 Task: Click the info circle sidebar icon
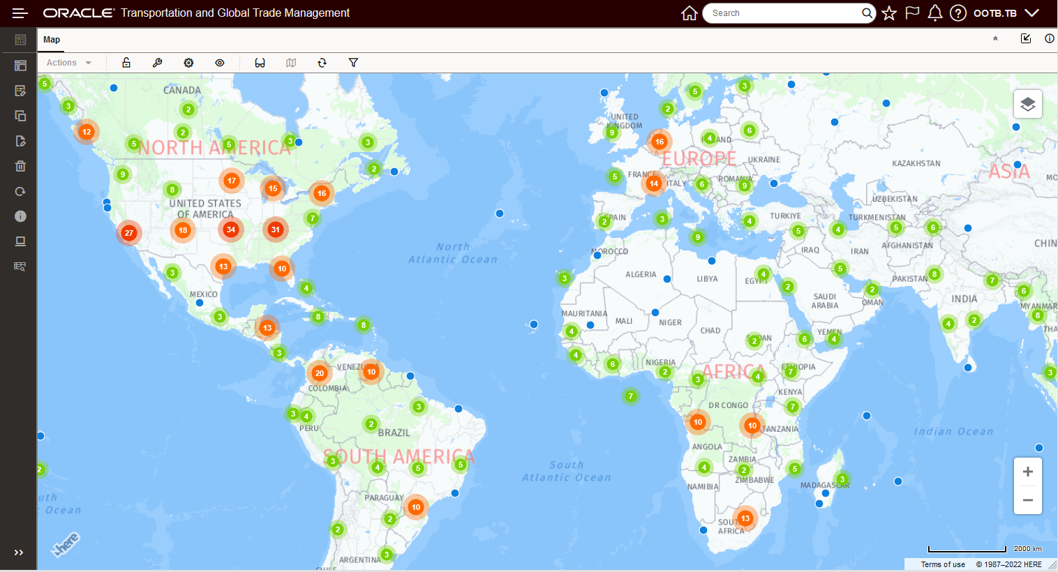(x=20, y=216)
